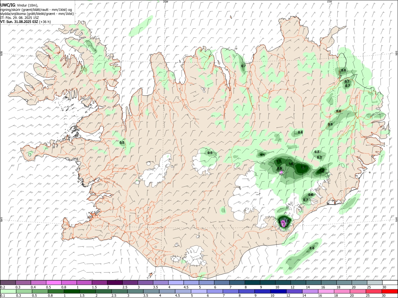This screenshot has height=298, width=398.
Task: Click the bright pink 0.5 swatch in upper legend row
Action: coord(53,283)
